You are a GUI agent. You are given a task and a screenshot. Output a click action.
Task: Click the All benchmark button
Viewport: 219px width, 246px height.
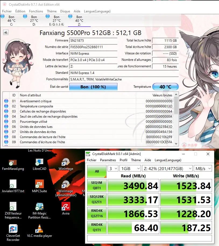point(97,171)
